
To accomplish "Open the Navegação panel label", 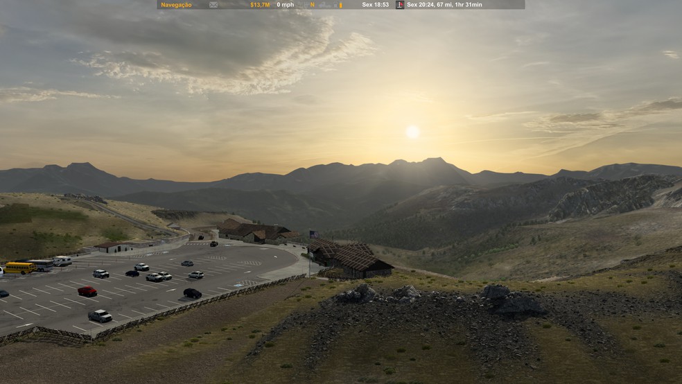I will point(176,5).
